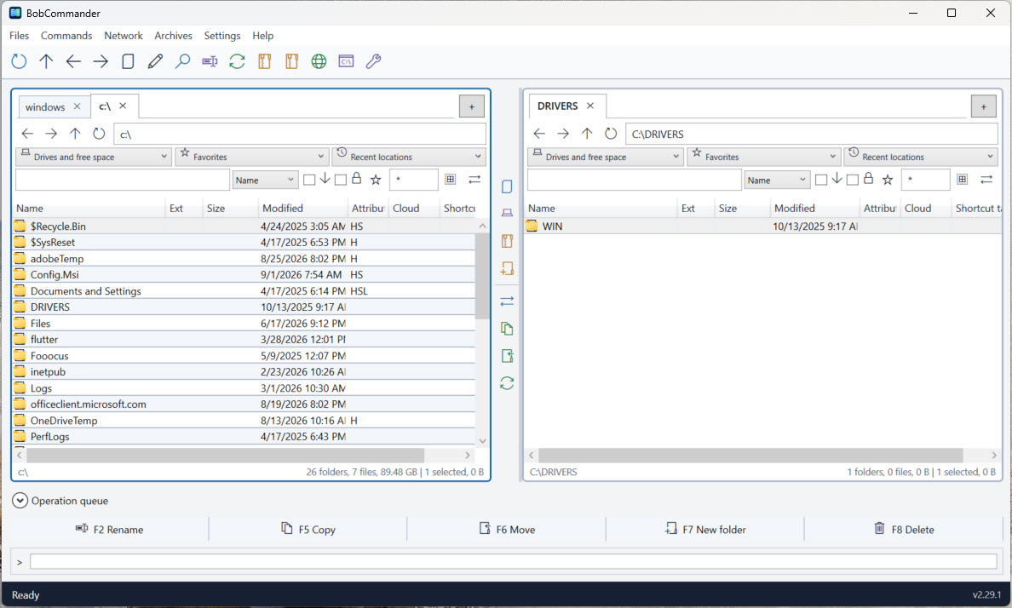Screen dimensions: 1012x608
Task: Click the swap arrows icon in right panel filter row
Action: point(986,180)
